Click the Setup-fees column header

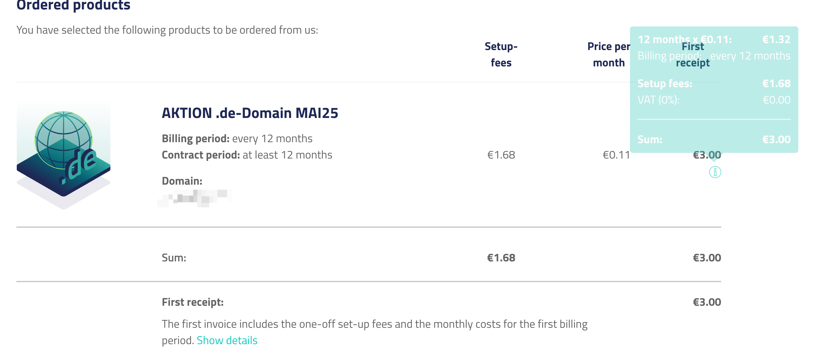click(501, 54)
